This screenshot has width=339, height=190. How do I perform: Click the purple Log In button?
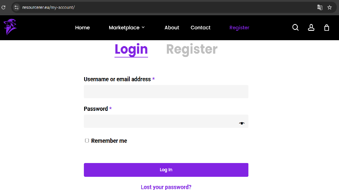(x=166, y=170)
